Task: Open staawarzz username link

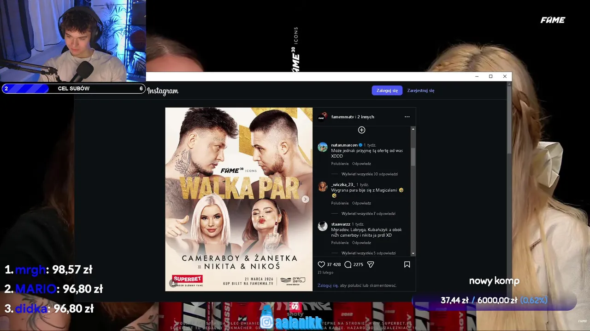Action: coord(341,224)
